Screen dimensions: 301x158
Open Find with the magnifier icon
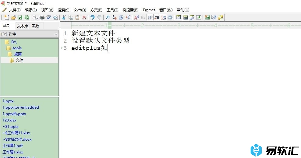108,17
